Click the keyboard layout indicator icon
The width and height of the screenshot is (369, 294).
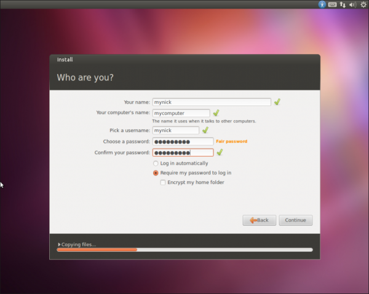coord(333,4)
